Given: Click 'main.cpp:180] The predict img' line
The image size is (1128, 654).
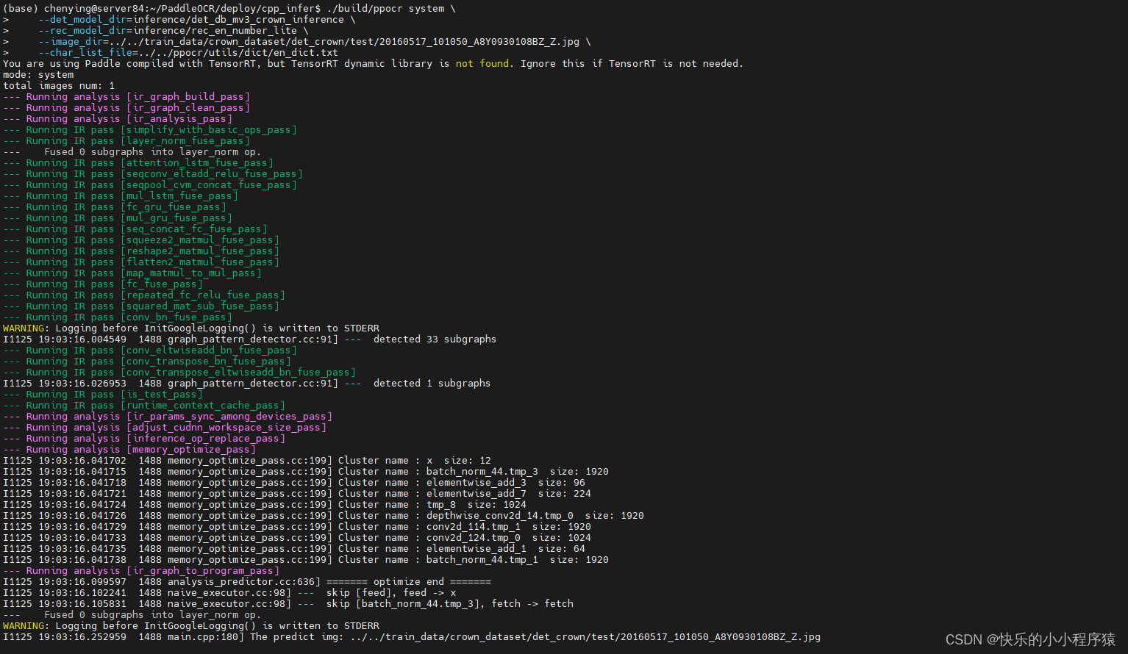Looking at the screenshot, I should [412, 637].
